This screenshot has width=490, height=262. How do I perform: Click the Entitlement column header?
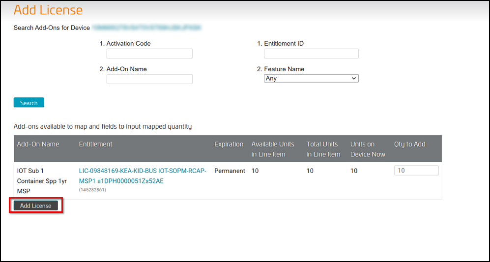[x=96, y=144]
